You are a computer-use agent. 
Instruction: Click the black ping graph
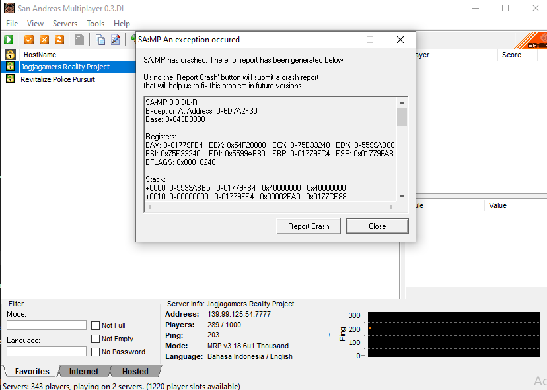coord(453,335)
